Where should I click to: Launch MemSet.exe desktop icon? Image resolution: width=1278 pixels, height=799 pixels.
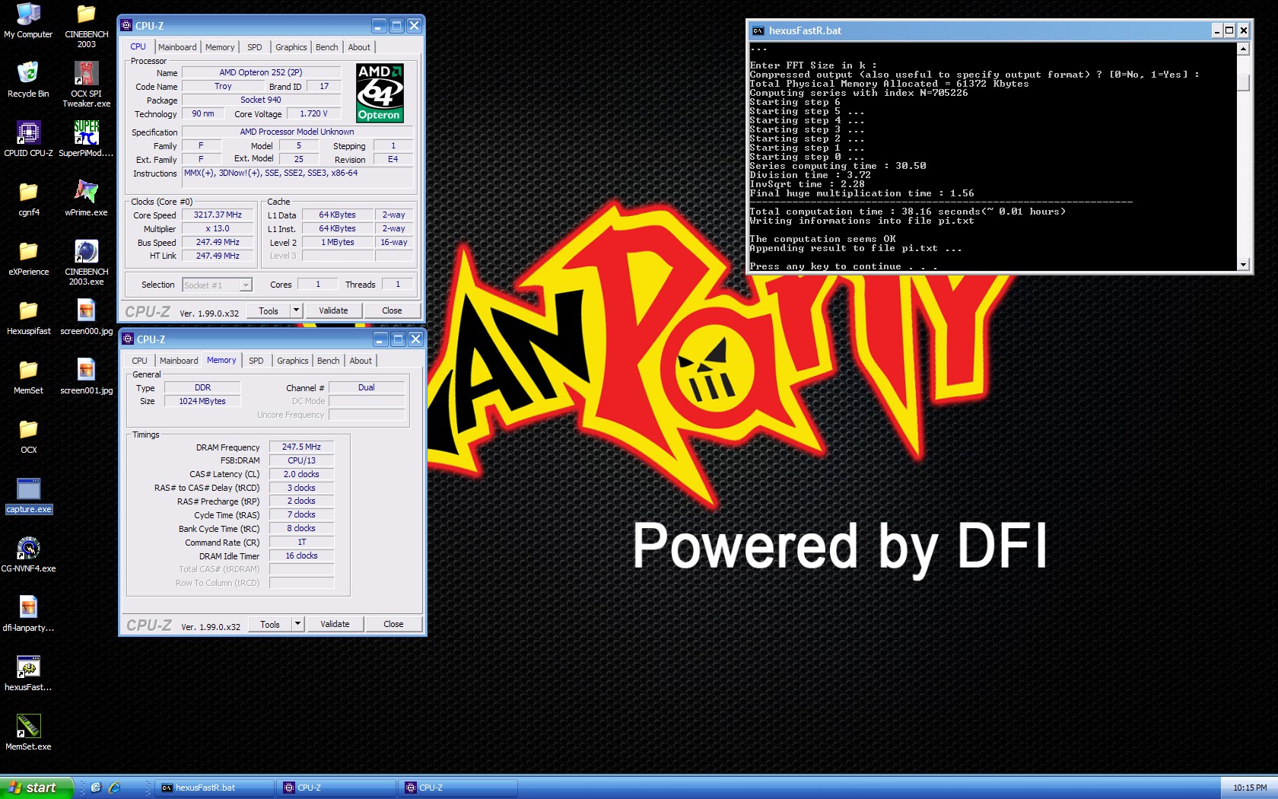click(x=28, y=733)
